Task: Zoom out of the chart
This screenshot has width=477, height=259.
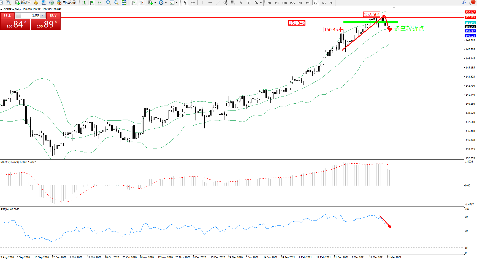Action: pos(116,2)
